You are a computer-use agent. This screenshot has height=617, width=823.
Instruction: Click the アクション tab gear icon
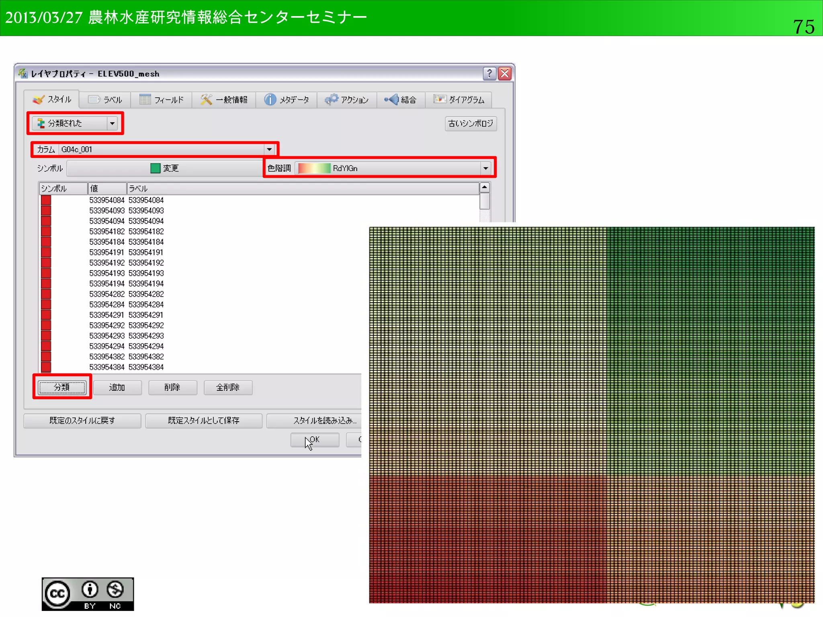tap(332, 99)
